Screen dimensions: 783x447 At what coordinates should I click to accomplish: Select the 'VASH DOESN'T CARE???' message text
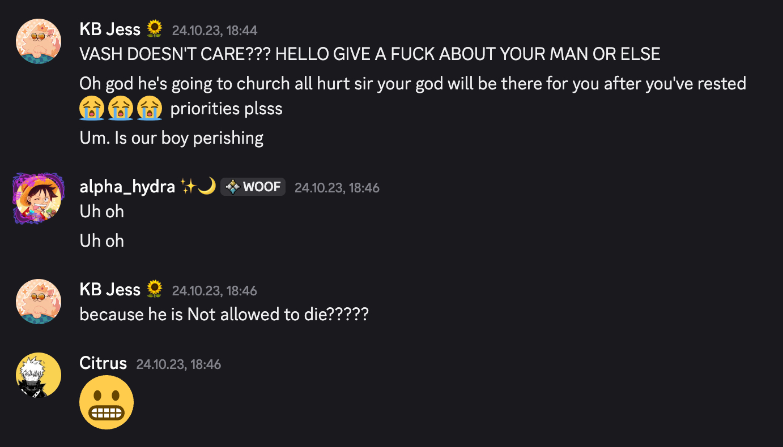click(x=369, y=54)
